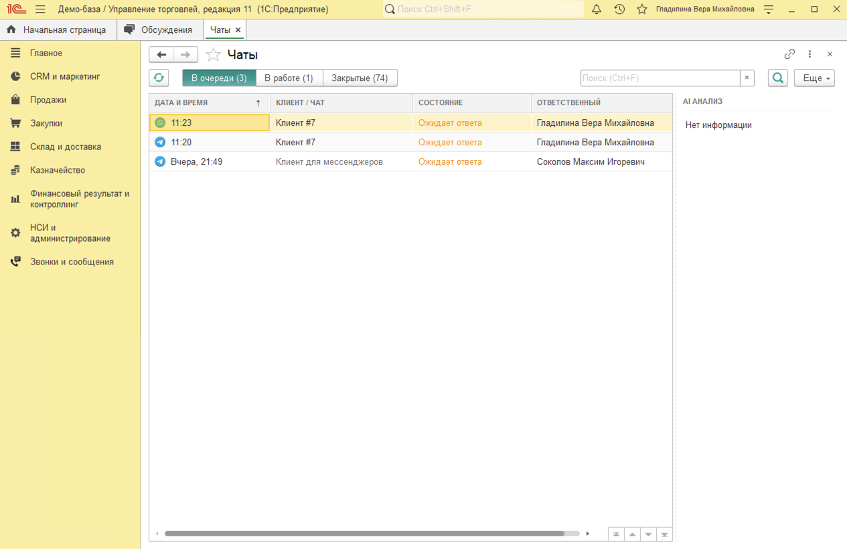Clear the search field with ×

[x=747, y=78]
